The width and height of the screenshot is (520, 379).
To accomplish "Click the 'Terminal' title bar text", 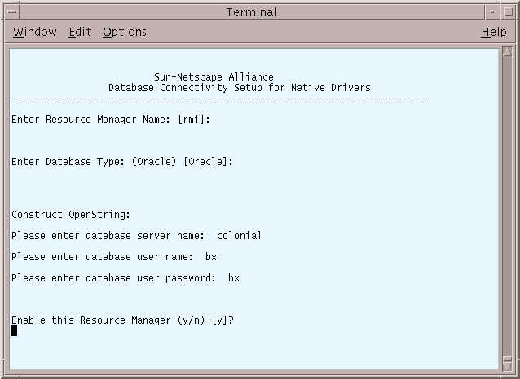I will 252,12.
